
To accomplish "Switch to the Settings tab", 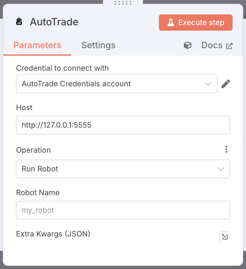I will 98,45.
